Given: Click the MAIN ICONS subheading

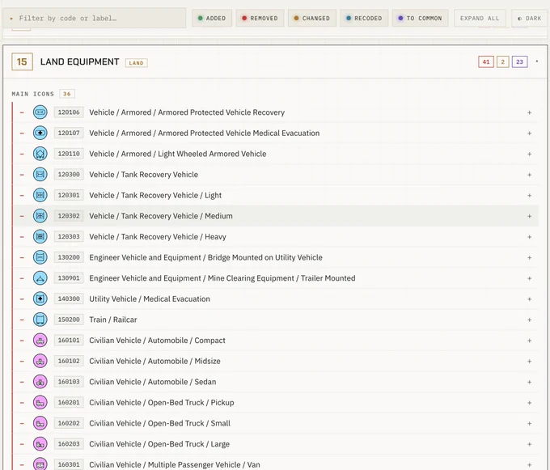Looking at the screenshot, I should [x=33, y=94].
